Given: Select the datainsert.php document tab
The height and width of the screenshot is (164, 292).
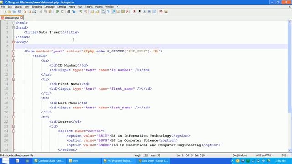Looking at the screenshot, I should coord(12,18).
